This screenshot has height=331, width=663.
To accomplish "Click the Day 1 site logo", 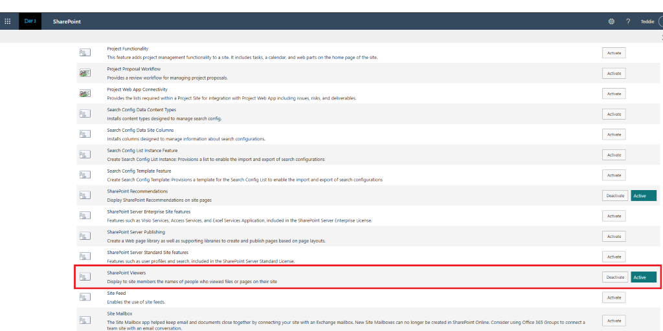I will 30,21.
